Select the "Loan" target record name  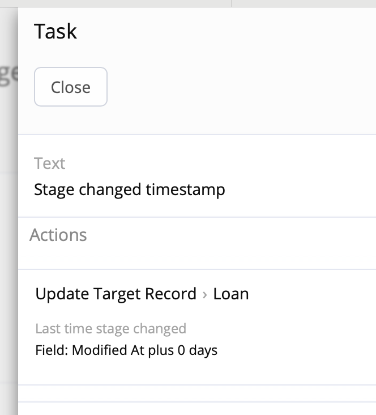[x=231, y=294]
